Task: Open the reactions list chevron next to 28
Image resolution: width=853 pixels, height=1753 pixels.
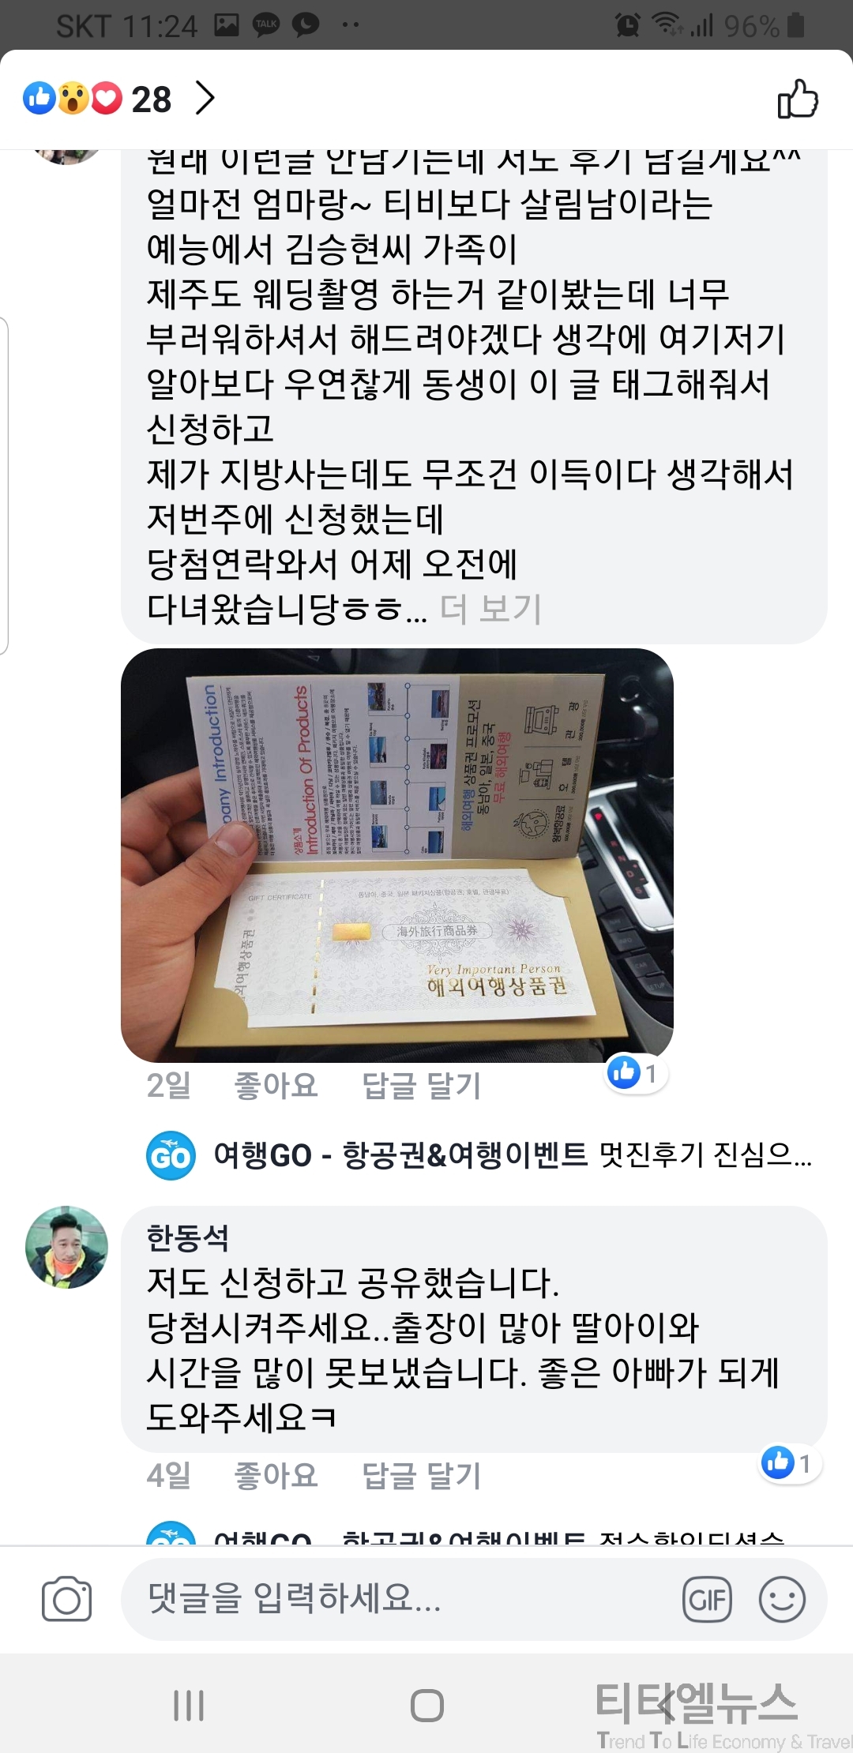Action: (x=205, y=99)
